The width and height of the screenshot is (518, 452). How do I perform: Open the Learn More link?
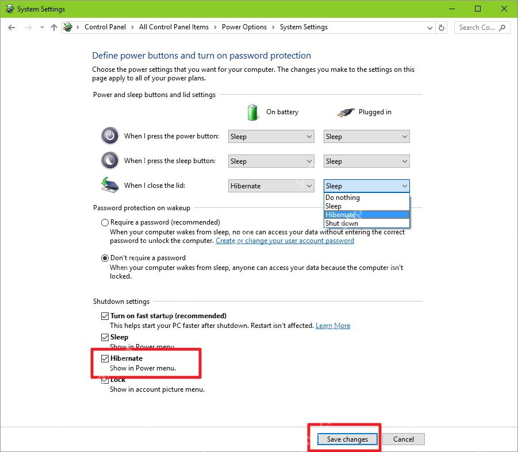click(333, 326)
